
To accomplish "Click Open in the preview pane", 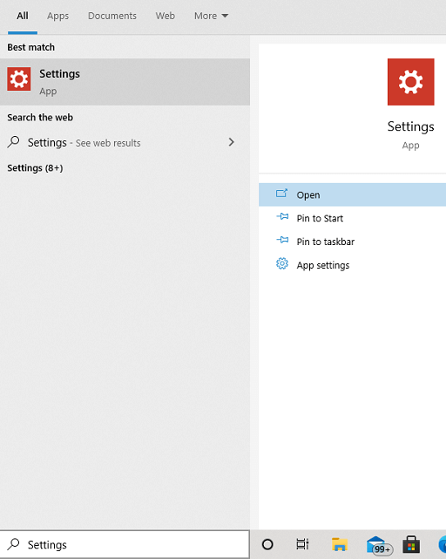I will click(x=352, y=194).
